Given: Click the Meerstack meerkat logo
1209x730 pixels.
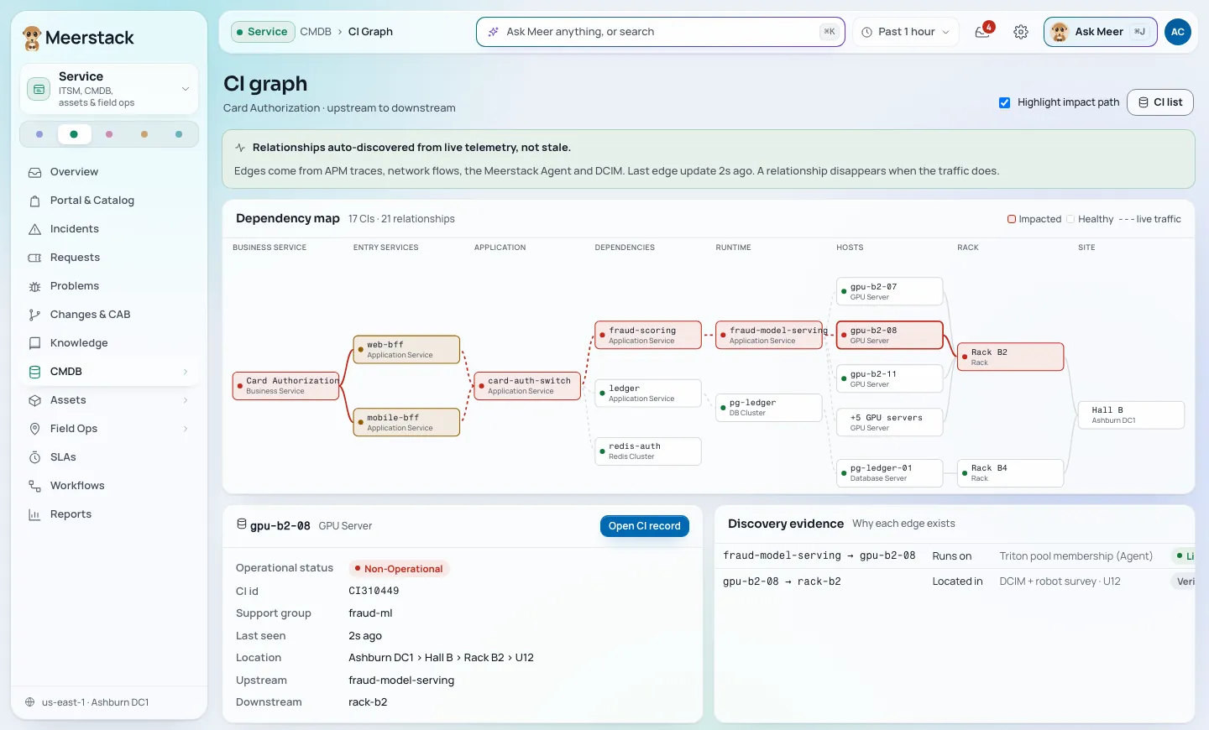Looking at the screenshot, I should [32, 38].
